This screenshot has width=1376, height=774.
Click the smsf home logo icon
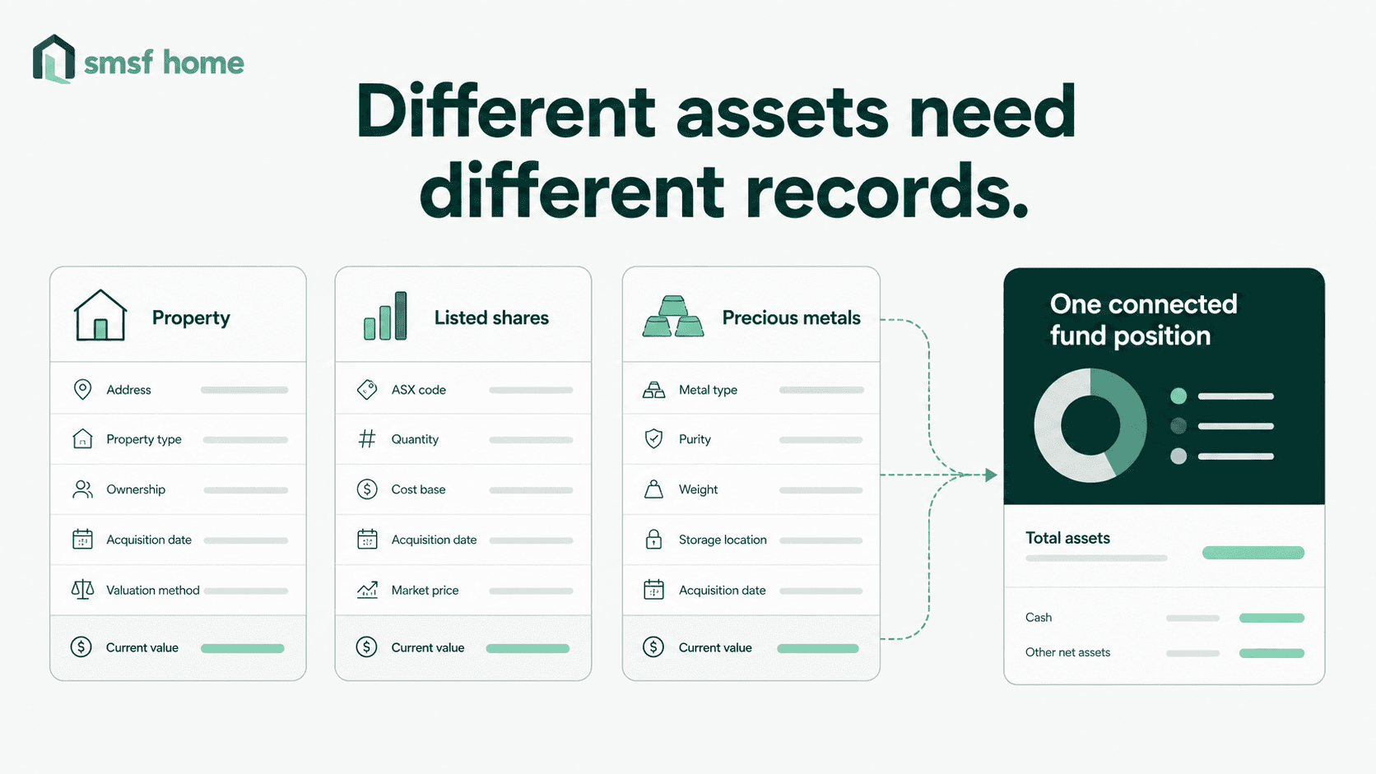point(53,59)
